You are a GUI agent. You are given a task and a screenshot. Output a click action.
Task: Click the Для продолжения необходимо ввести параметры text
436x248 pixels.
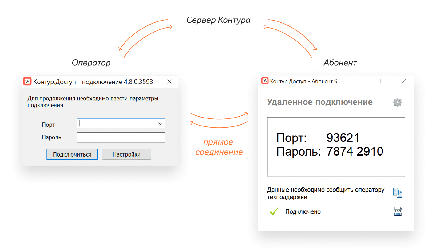click(x=93, y=102)
